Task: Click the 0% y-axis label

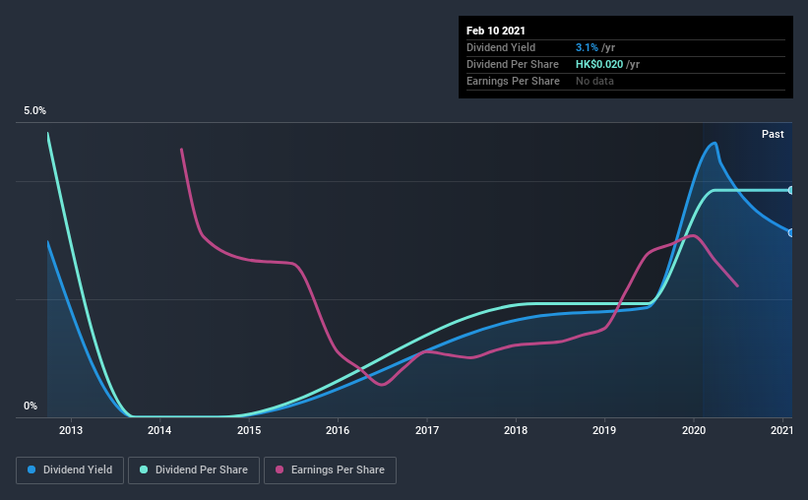Action: 31,406
